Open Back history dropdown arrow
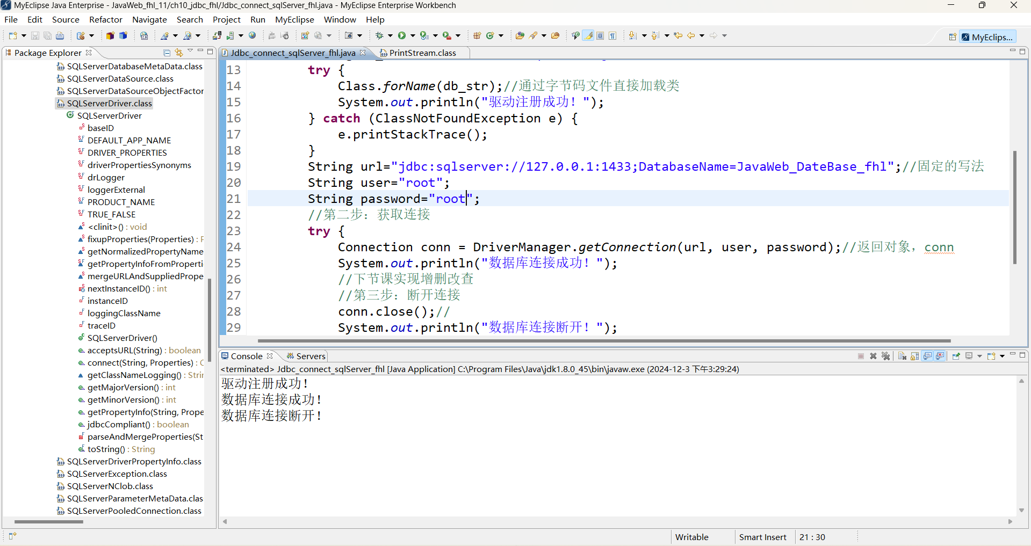 tap(702, 35)
